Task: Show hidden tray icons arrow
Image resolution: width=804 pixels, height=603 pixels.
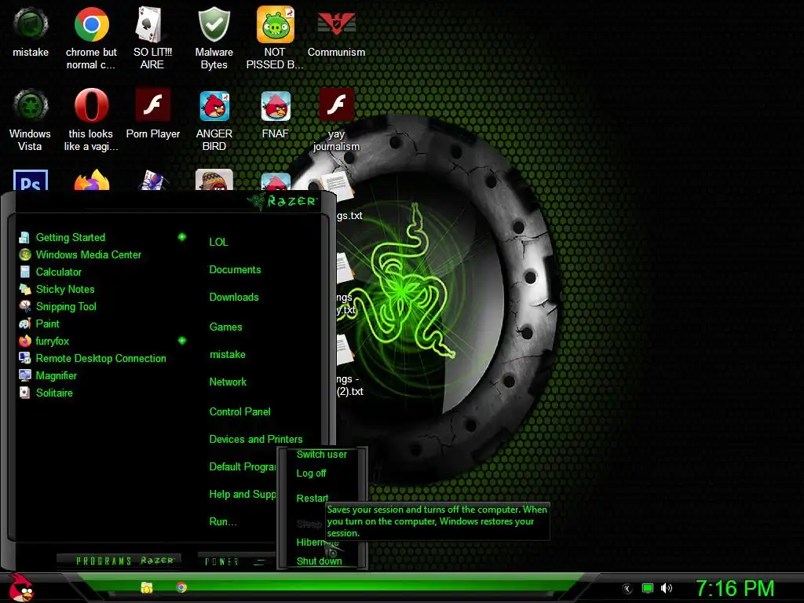Action: click(x=627, y=589)
